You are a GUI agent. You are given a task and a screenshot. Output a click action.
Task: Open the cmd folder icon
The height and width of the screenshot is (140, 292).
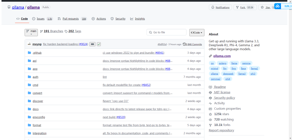(x=29, y=85)
